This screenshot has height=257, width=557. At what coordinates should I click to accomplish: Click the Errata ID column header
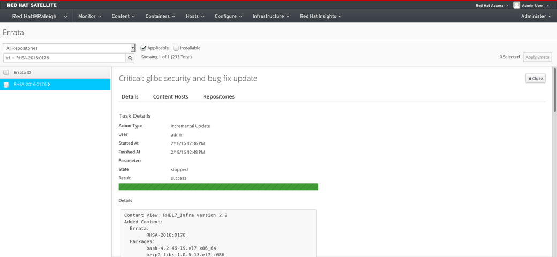tap(22, 72)
